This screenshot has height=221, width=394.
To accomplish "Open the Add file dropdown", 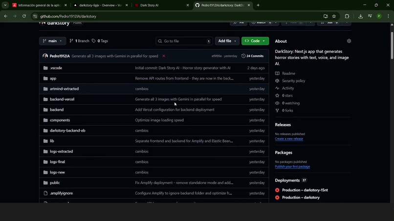I will pos(227,41).
